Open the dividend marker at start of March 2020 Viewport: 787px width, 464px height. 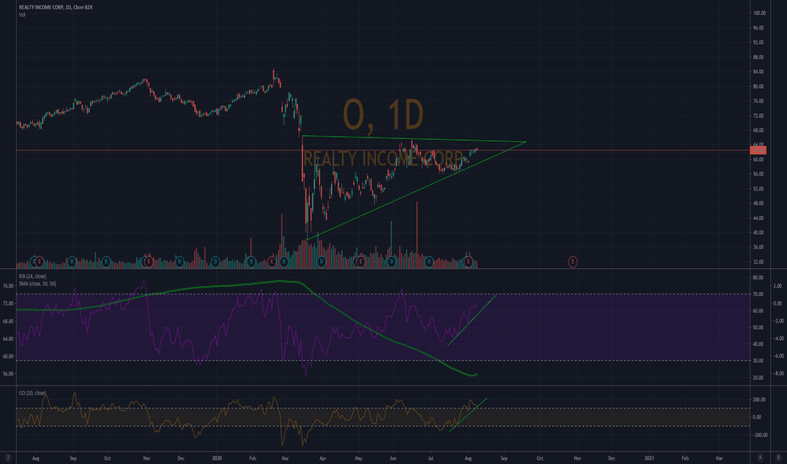click(284, 262)
